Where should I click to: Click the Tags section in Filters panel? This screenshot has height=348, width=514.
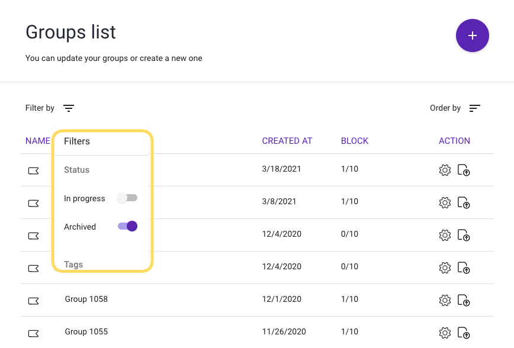coord(73,265)
